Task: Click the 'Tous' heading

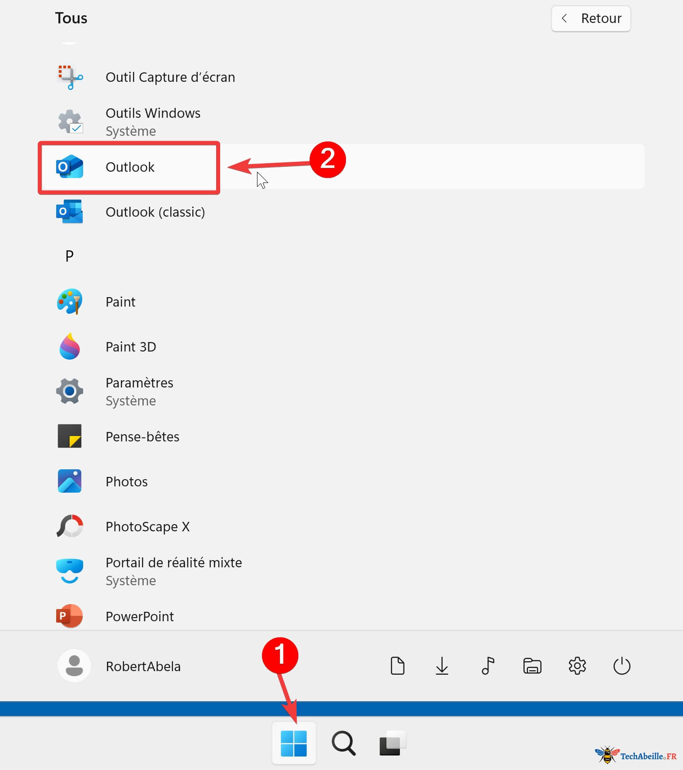Action: coord(71,18)
